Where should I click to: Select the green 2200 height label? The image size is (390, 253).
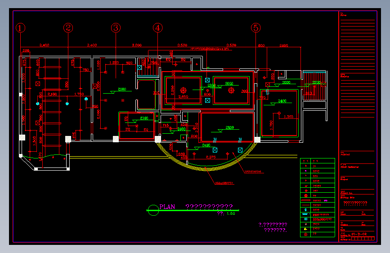pos(317,82)
